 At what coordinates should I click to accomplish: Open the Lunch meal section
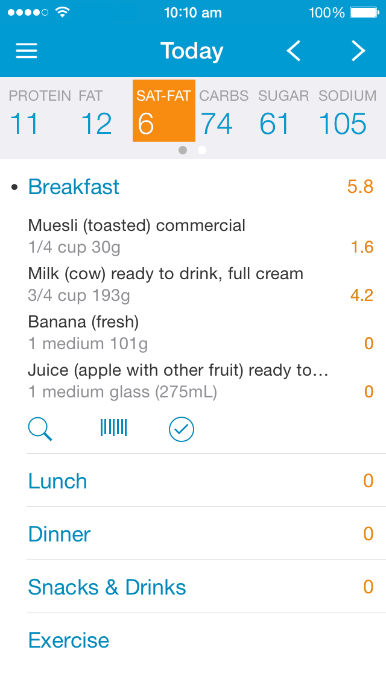[x=57, y=481]
